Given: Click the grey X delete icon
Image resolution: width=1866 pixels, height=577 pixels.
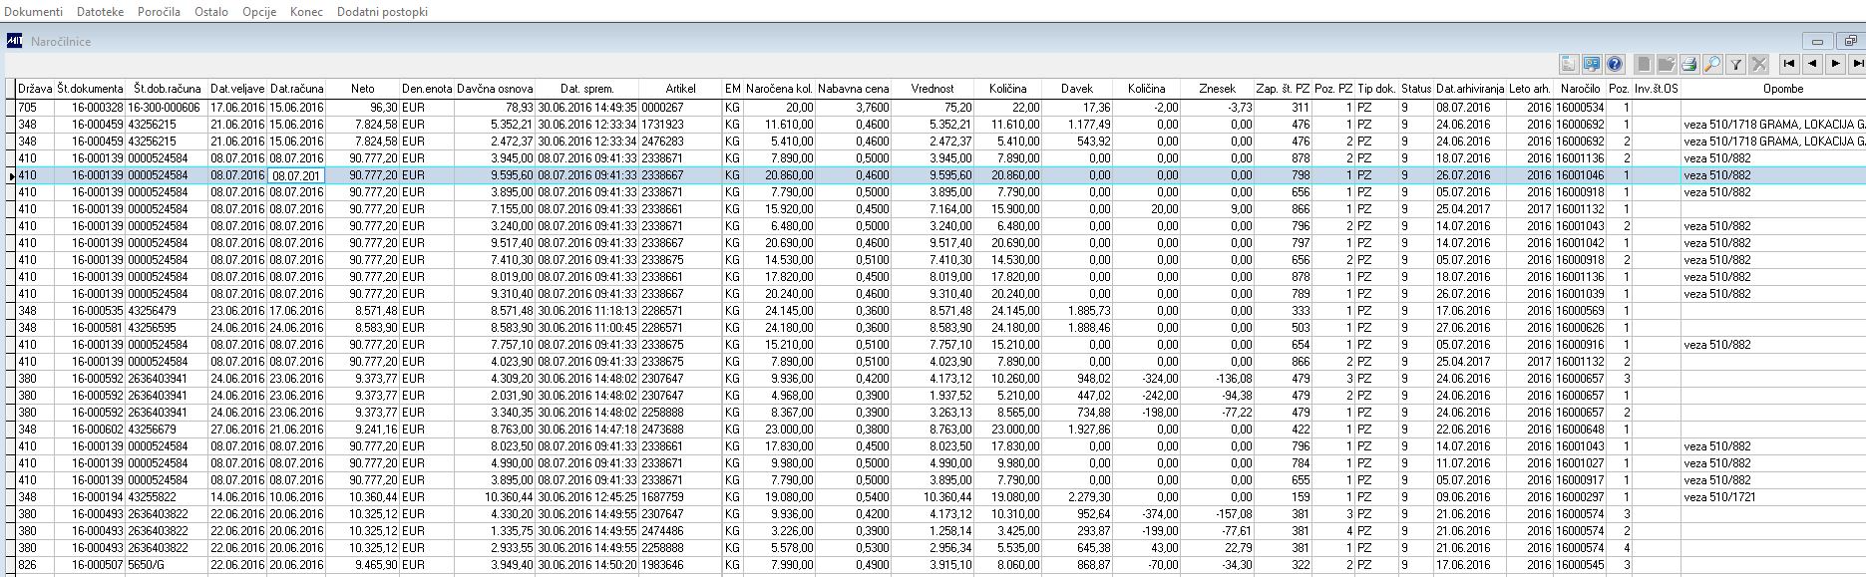Looking at the screenshot, I should pos(1759,65).
